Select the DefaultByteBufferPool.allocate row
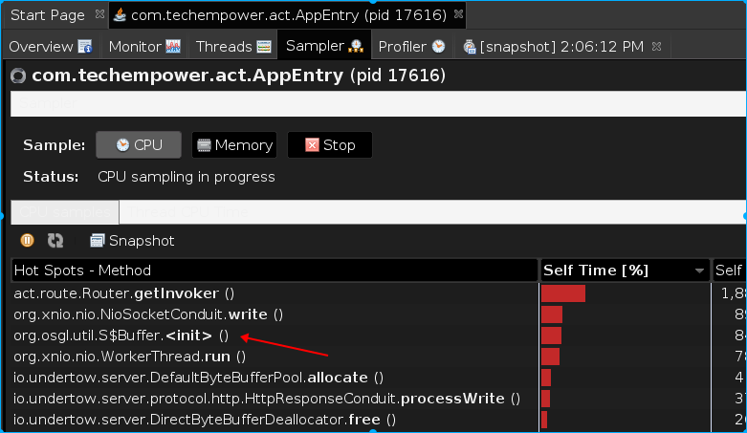The height and width of the screenshot is (433, 747). point(198,378)
